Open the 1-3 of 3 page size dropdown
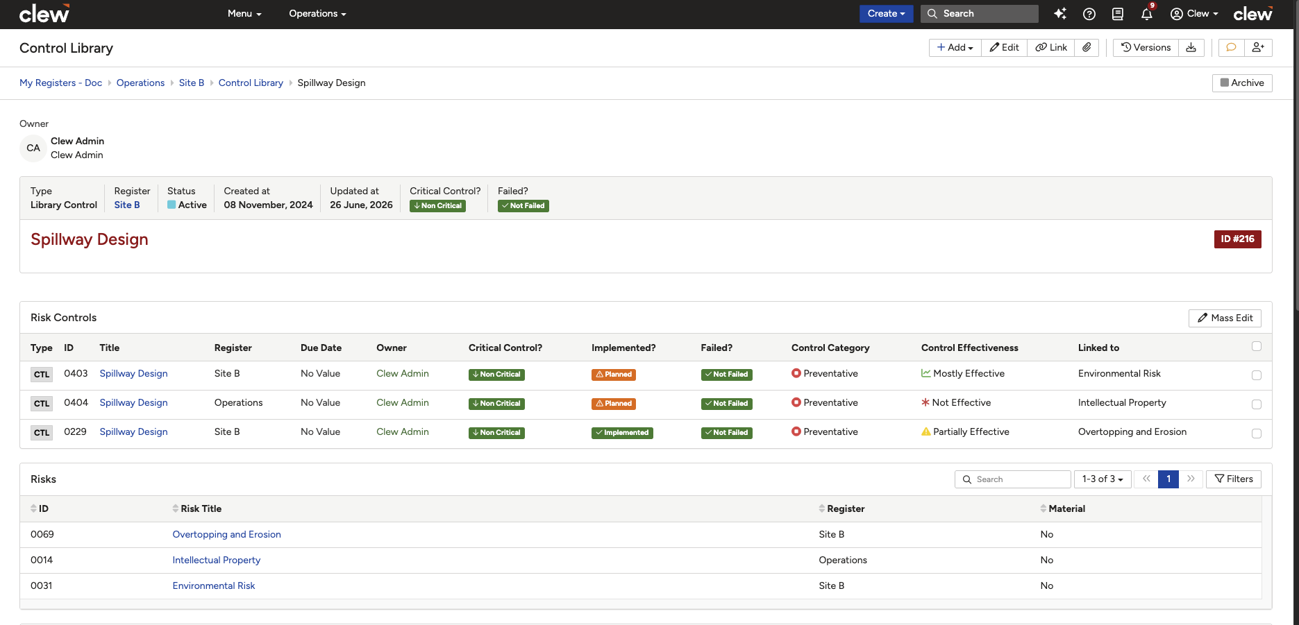Viewport: 1299px width, 625px height. click(1103, 479)
